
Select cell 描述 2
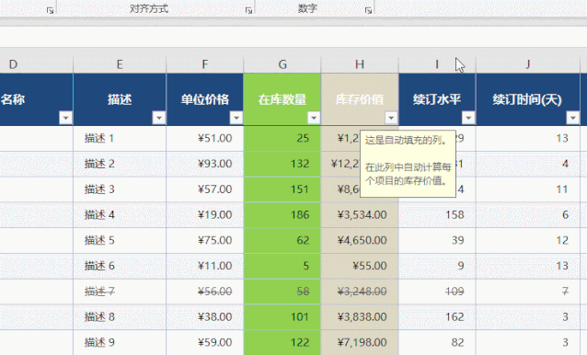click(120, 164)
